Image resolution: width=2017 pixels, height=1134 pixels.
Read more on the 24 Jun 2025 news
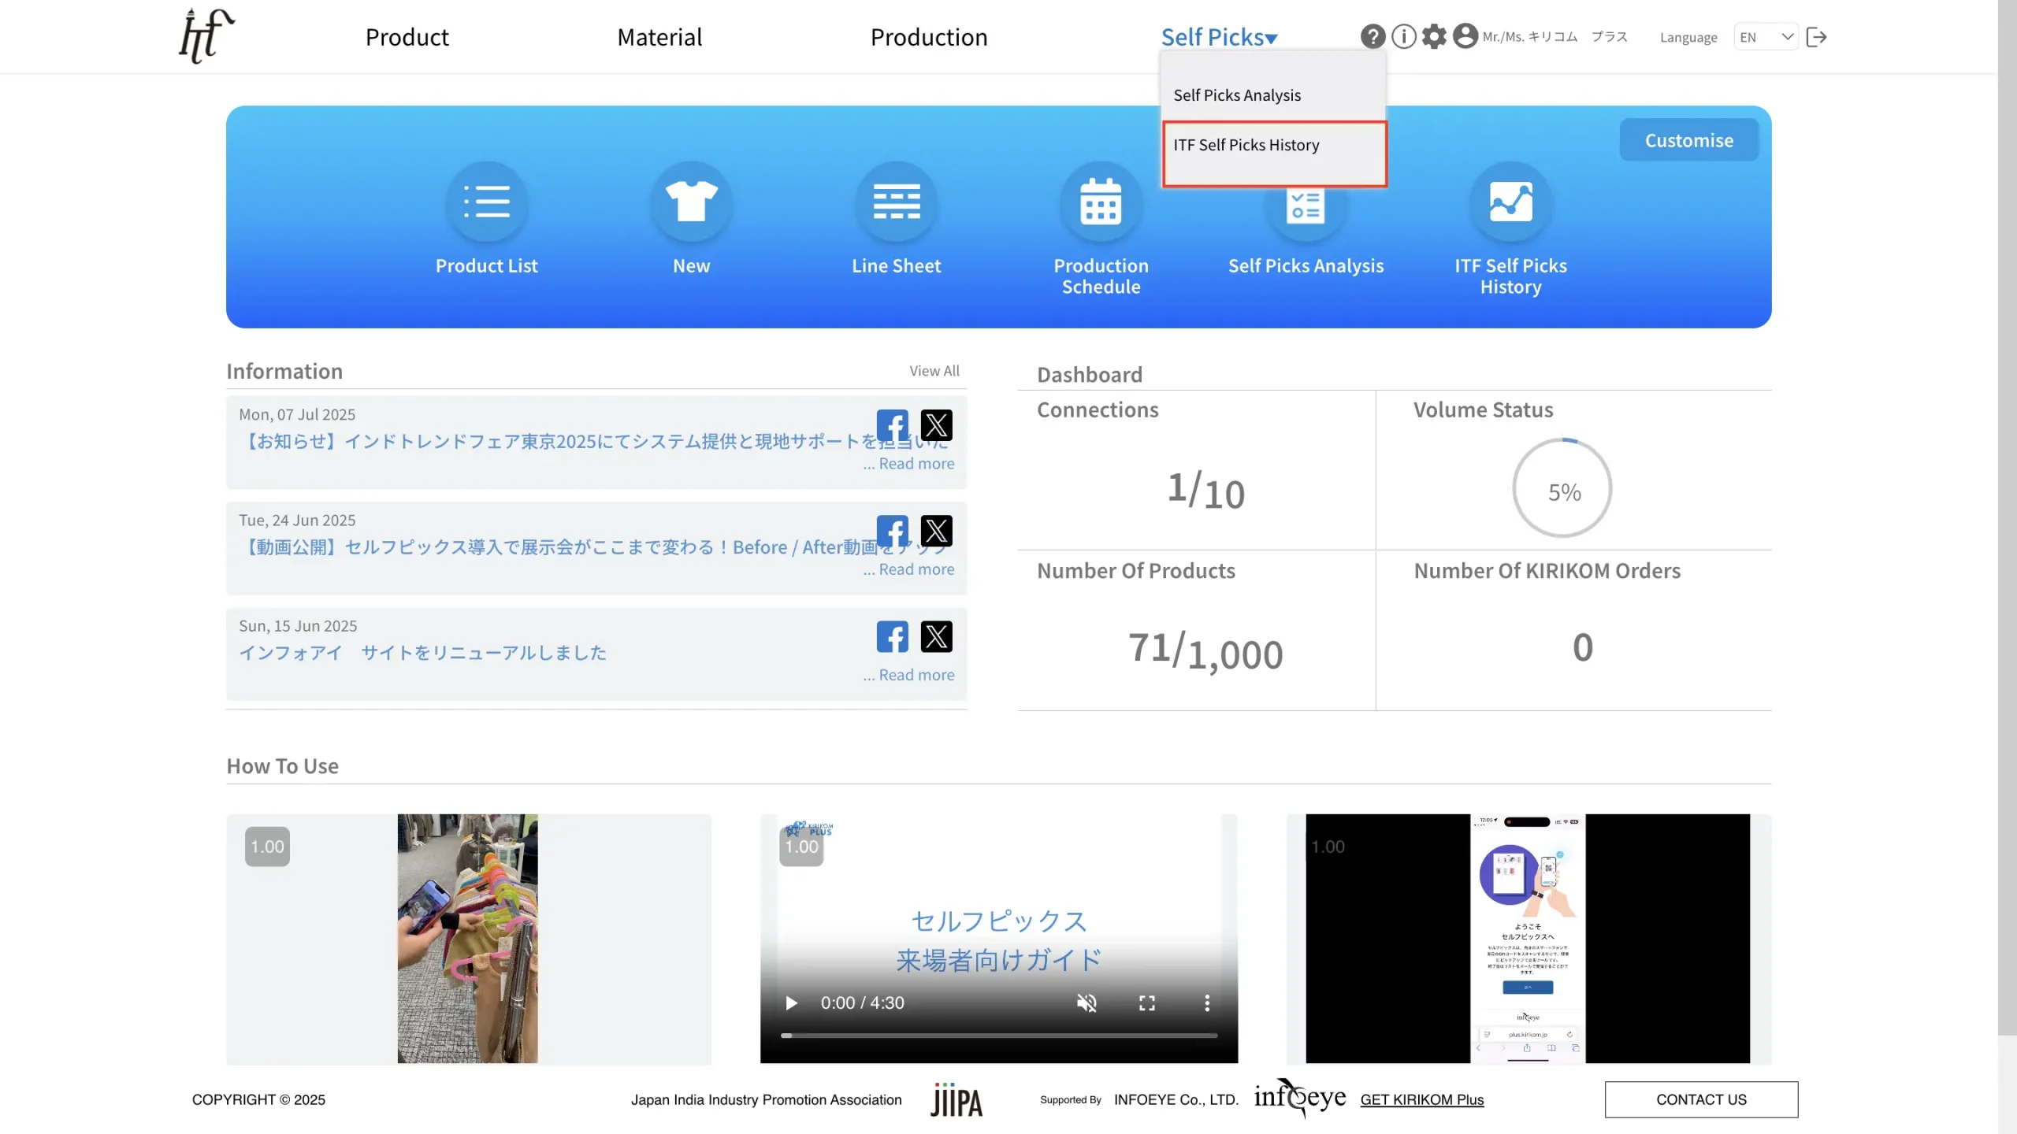(x=916, y=569)
